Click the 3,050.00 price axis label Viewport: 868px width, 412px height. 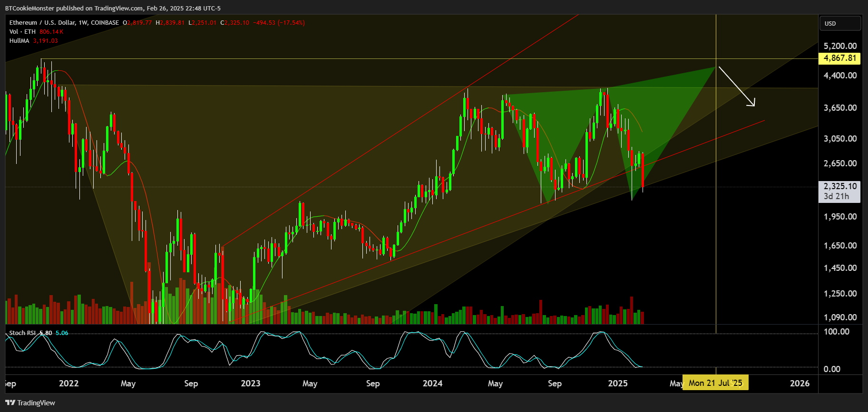(840, 139)
